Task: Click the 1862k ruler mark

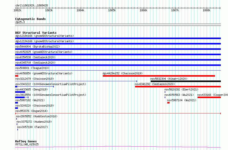Action: point(17,10)
